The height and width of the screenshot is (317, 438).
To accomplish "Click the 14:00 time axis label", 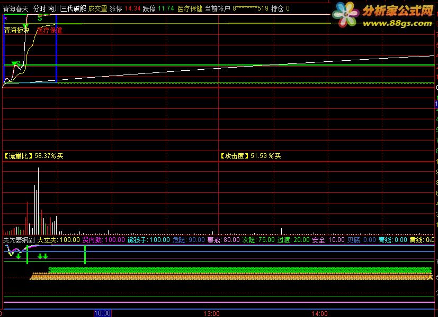I will tap(319, 314).
